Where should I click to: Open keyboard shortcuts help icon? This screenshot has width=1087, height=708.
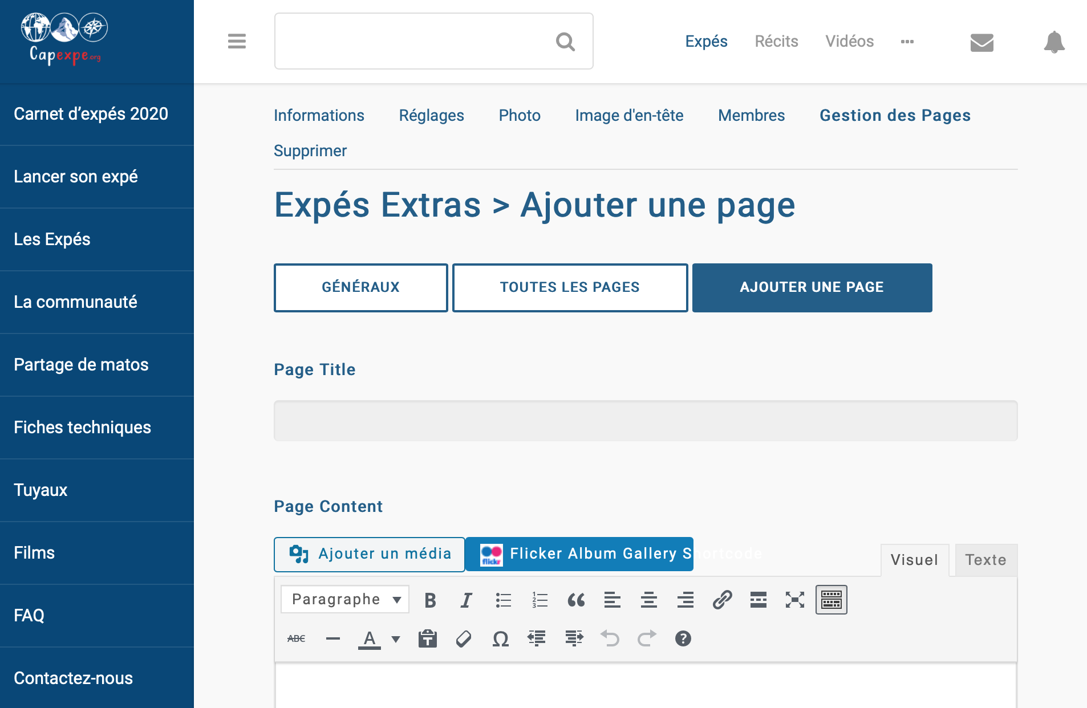click(x=683, y=638)
